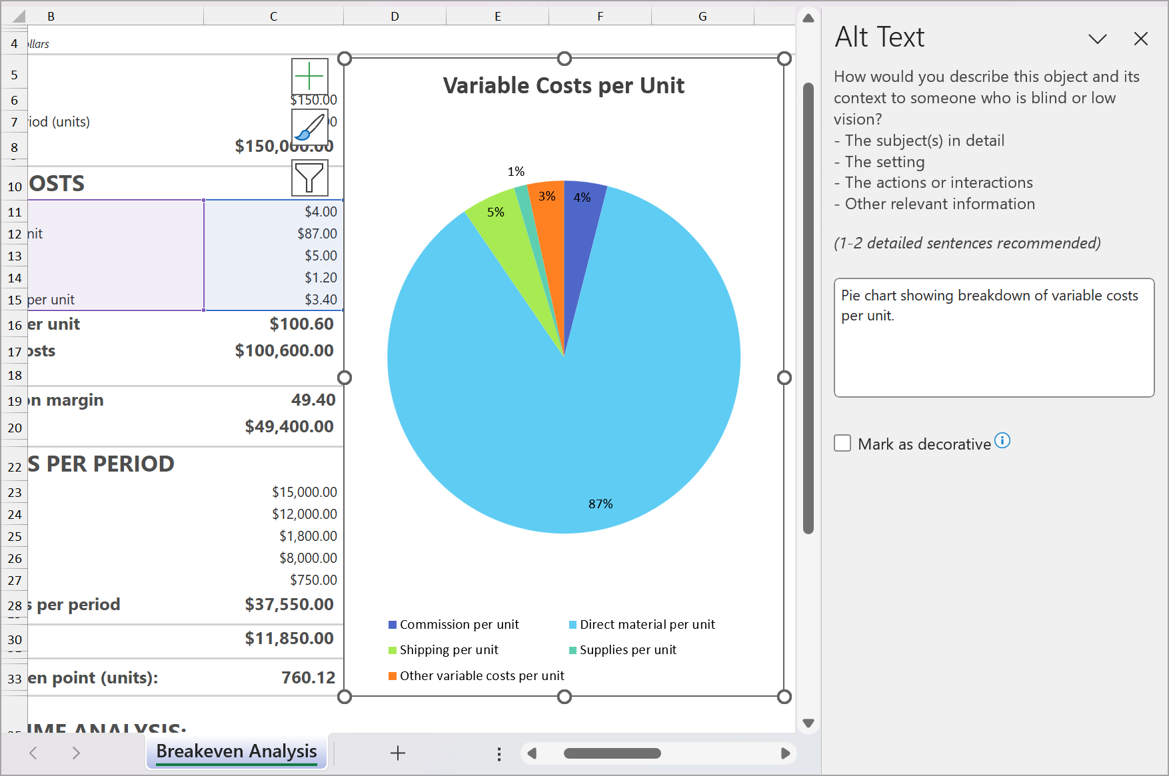Select row 19 header
This screenshot has height=776, width=1169.
14,400
